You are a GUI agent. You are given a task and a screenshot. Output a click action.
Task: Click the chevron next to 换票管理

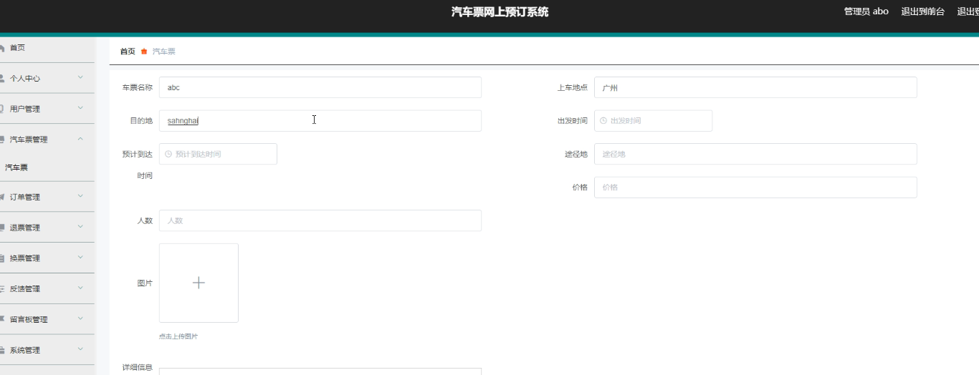[80, 258]
